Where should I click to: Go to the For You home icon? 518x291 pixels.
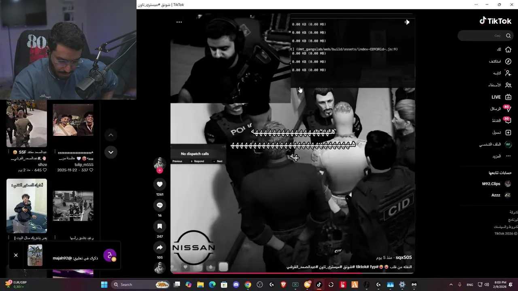point(508,49)
